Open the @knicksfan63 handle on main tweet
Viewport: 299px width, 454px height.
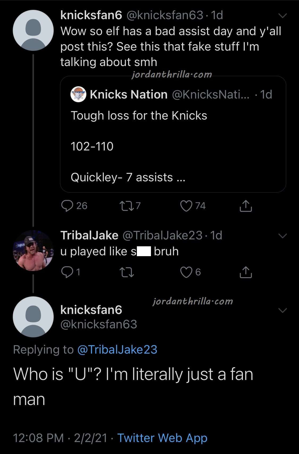click(x=99, y=324)
